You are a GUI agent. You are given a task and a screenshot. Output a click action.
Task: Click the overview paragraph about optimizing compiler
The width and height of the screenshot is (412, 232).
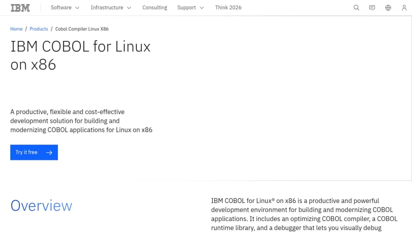[x=304, y=214]
